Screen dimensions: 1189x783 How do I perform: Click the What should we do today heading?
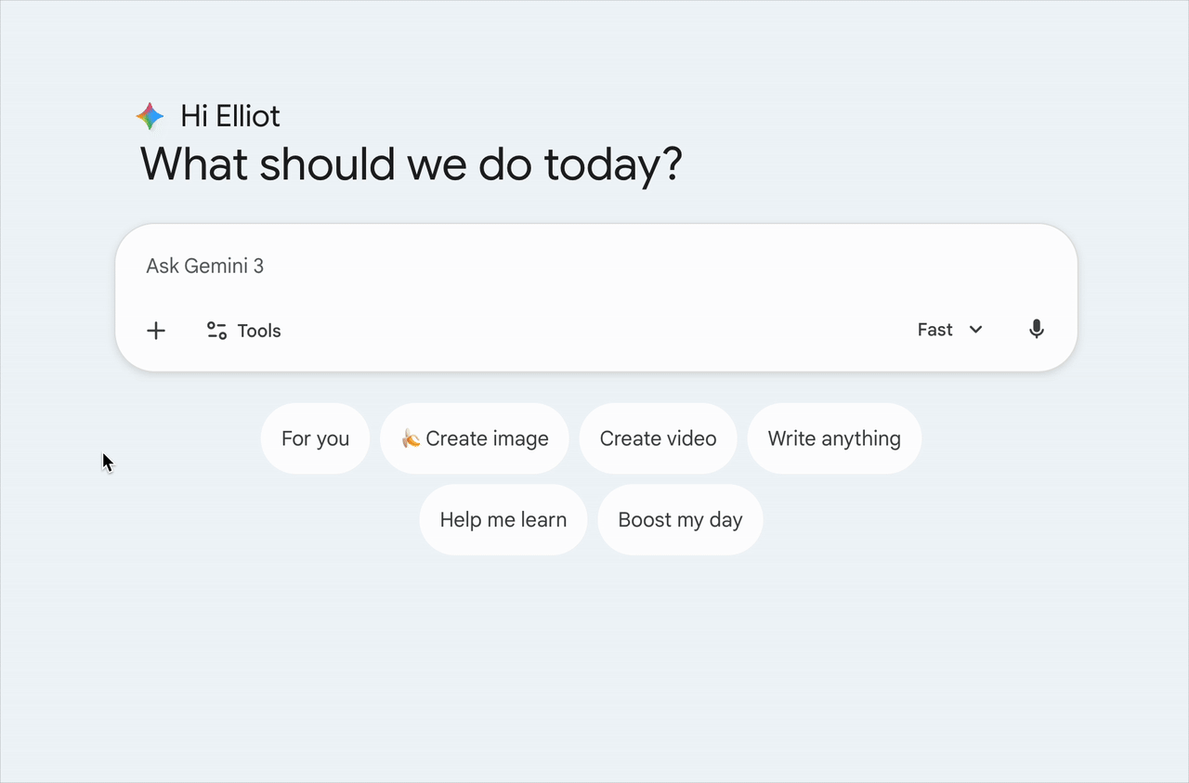pos(411,164)
